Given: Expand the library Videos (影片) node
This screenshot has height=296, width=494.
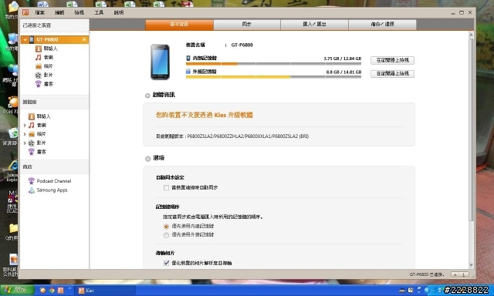Looking at the screenshot, I should point(25,143).
